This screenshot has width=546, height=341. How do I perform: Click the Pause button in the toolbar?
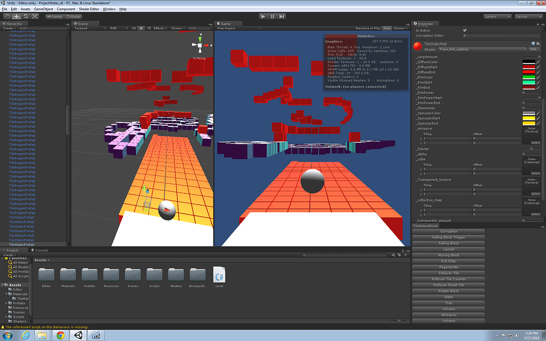pyautogui.click(x=272, y=16)
